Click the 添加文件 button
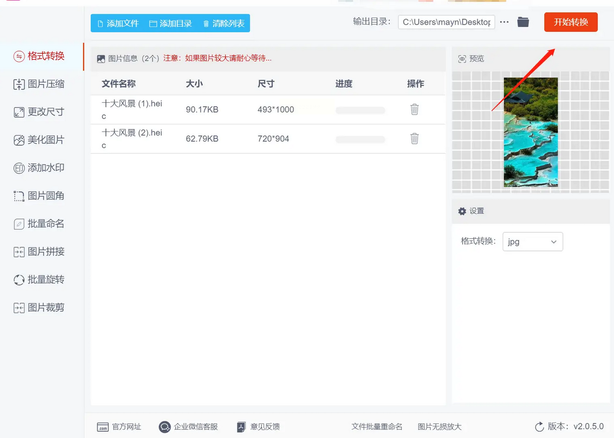 pyautogui.click(x=118, y=23)
